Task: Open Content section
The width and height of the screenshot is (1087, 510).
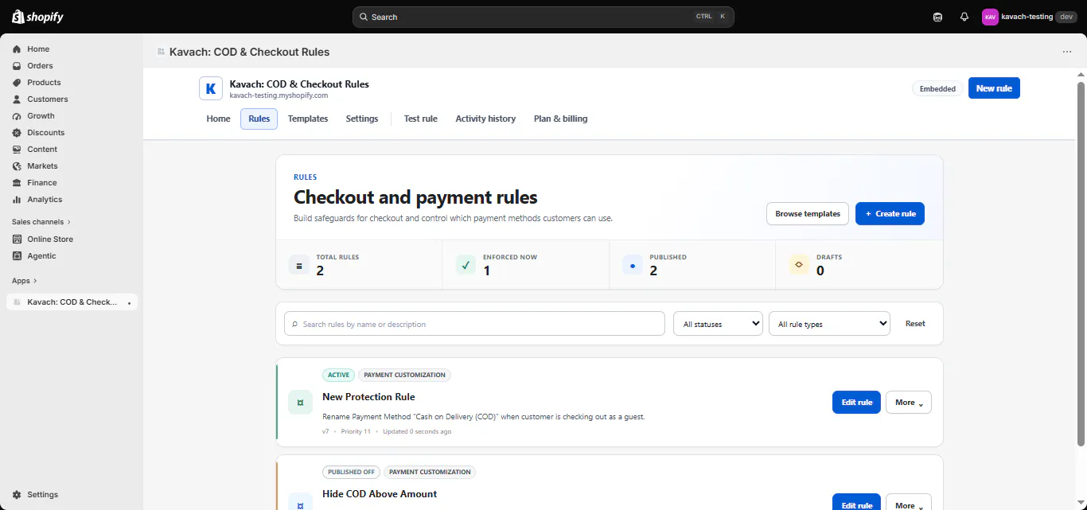Action: point(42,150)
